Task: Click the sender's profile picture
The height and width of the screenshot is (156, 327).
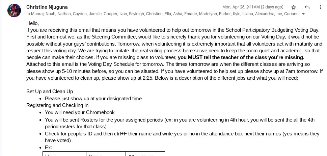Action: tap(14, 10)
